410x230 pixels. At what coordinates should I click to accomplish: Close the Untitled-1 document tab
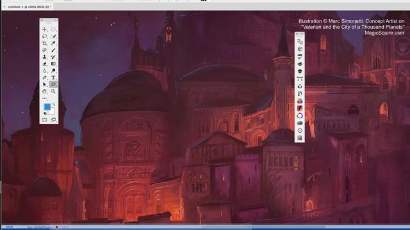[4, 7]
